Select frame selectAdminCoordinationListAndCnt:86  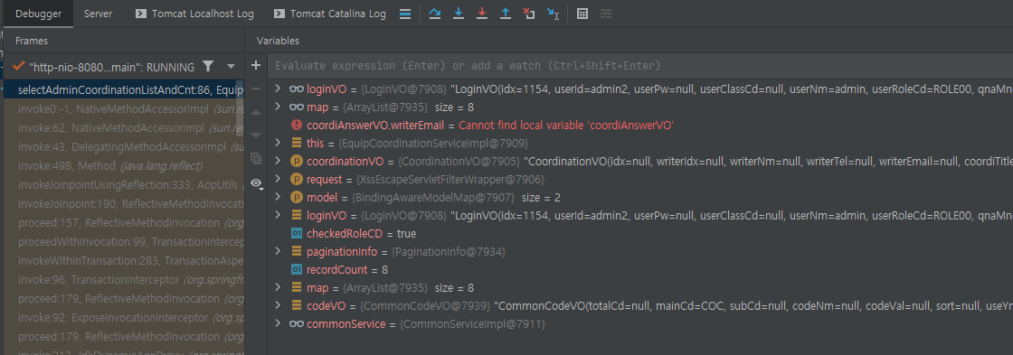point(123,89)
